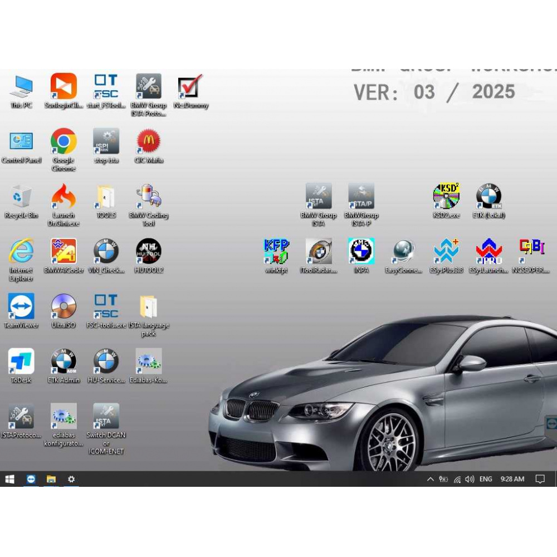Screen dimensions: 557x557
Task: Click ENG language indicator
Action: pyautogui.click(x=486, y=479)
